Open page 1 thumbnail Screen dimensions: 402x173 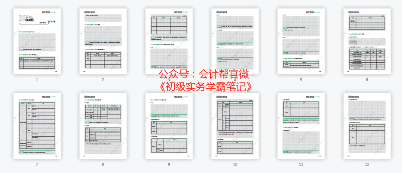coord(37,42)
